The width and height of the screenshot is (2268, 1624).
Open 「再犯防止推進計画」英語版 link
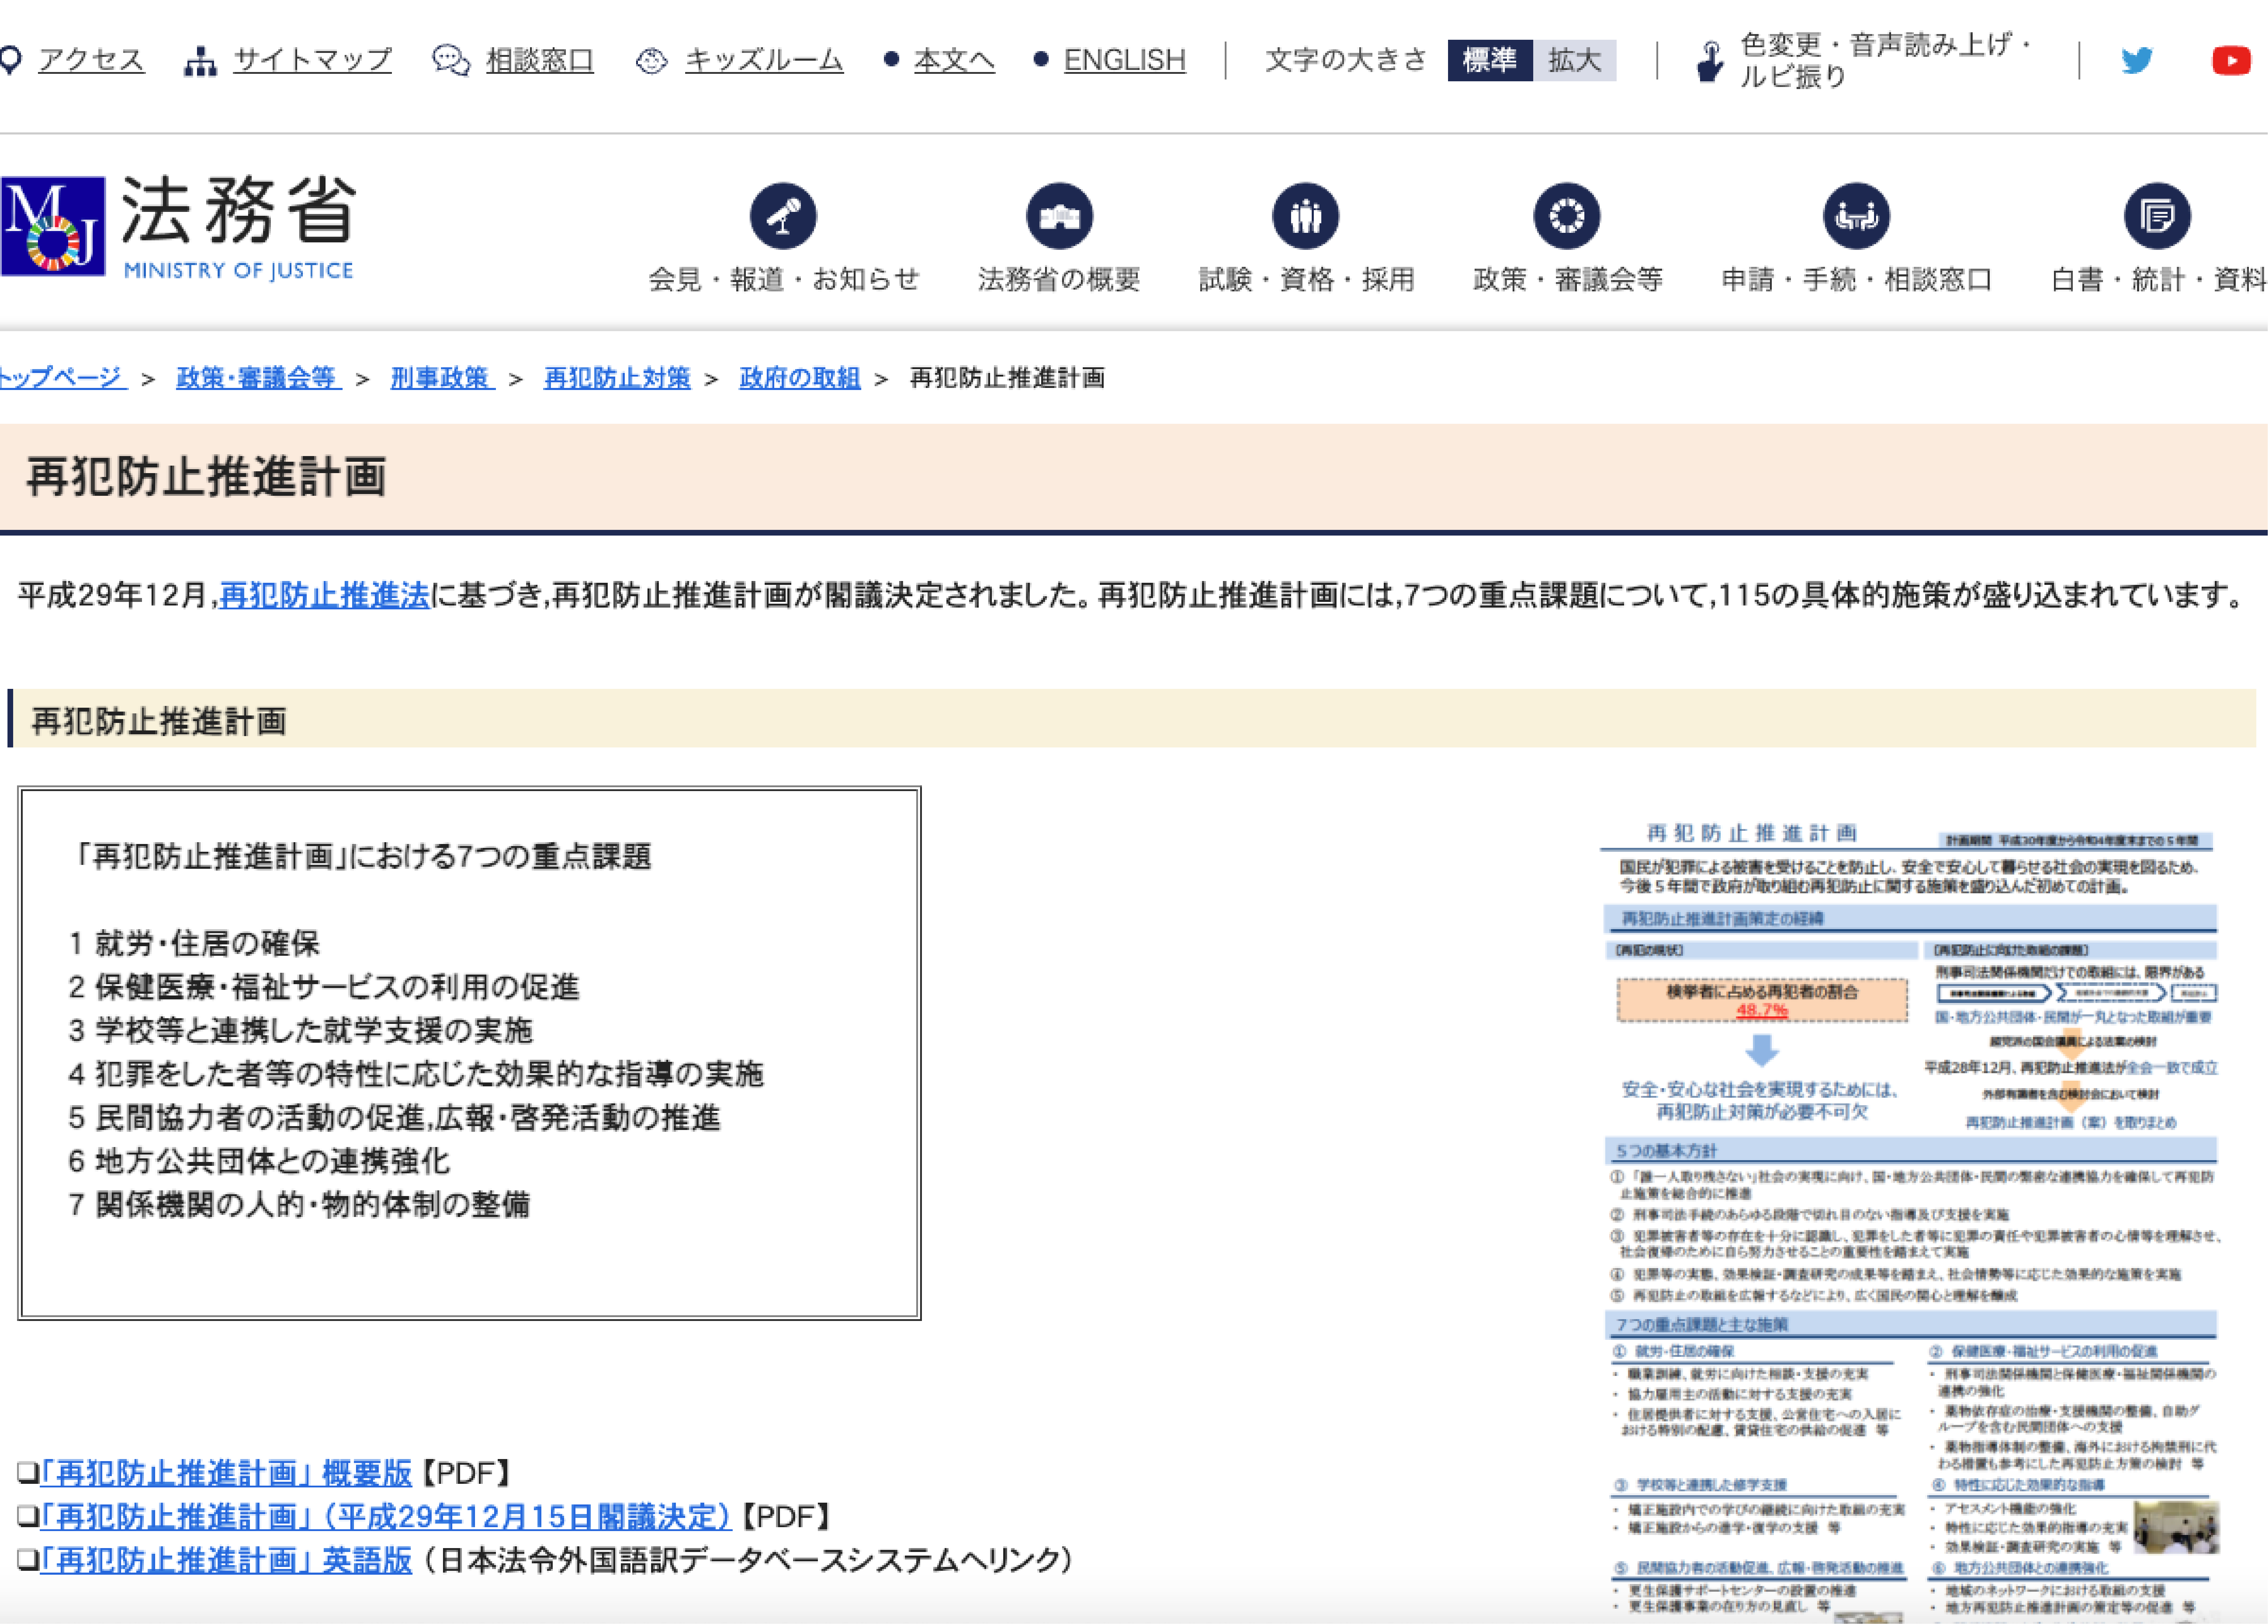click(x=226, y=1561)
